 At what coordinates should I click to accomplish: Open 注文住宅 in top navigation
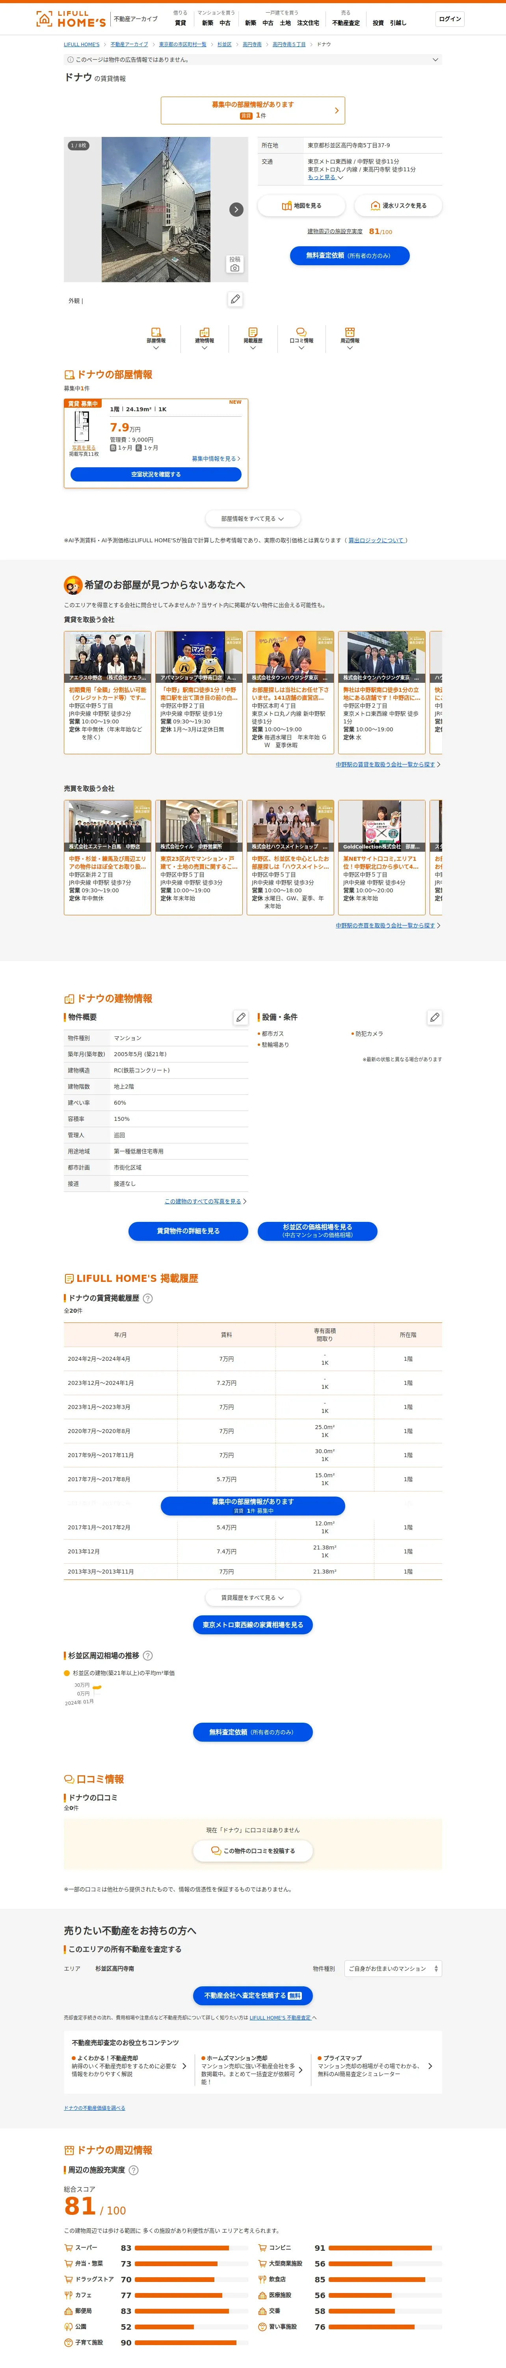coord(308,23)
